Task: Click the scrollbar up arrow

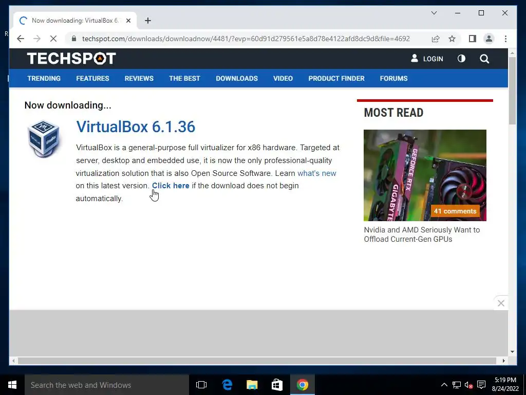Action: pos(512,53)
